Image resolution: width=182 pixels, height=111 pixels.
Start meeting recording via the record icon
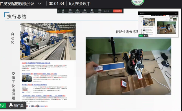click(92, 11)
